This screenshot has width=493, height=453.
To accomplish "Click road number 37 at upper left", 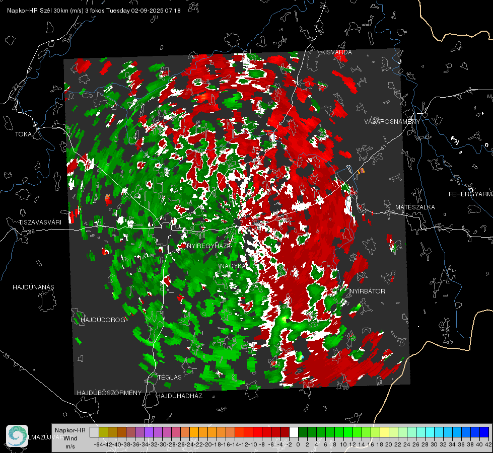I will [x=15, y=87].
